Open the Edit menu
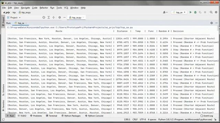The width and height of the screenshot is (220, 123). tap(10, 8)
